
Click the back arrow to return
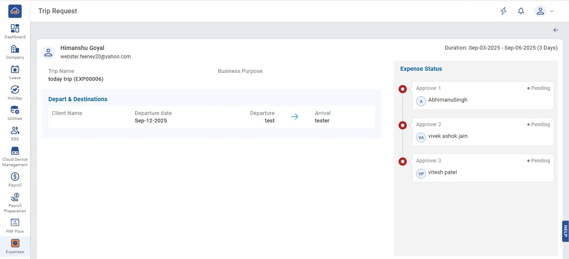click(x=556, y=30)
